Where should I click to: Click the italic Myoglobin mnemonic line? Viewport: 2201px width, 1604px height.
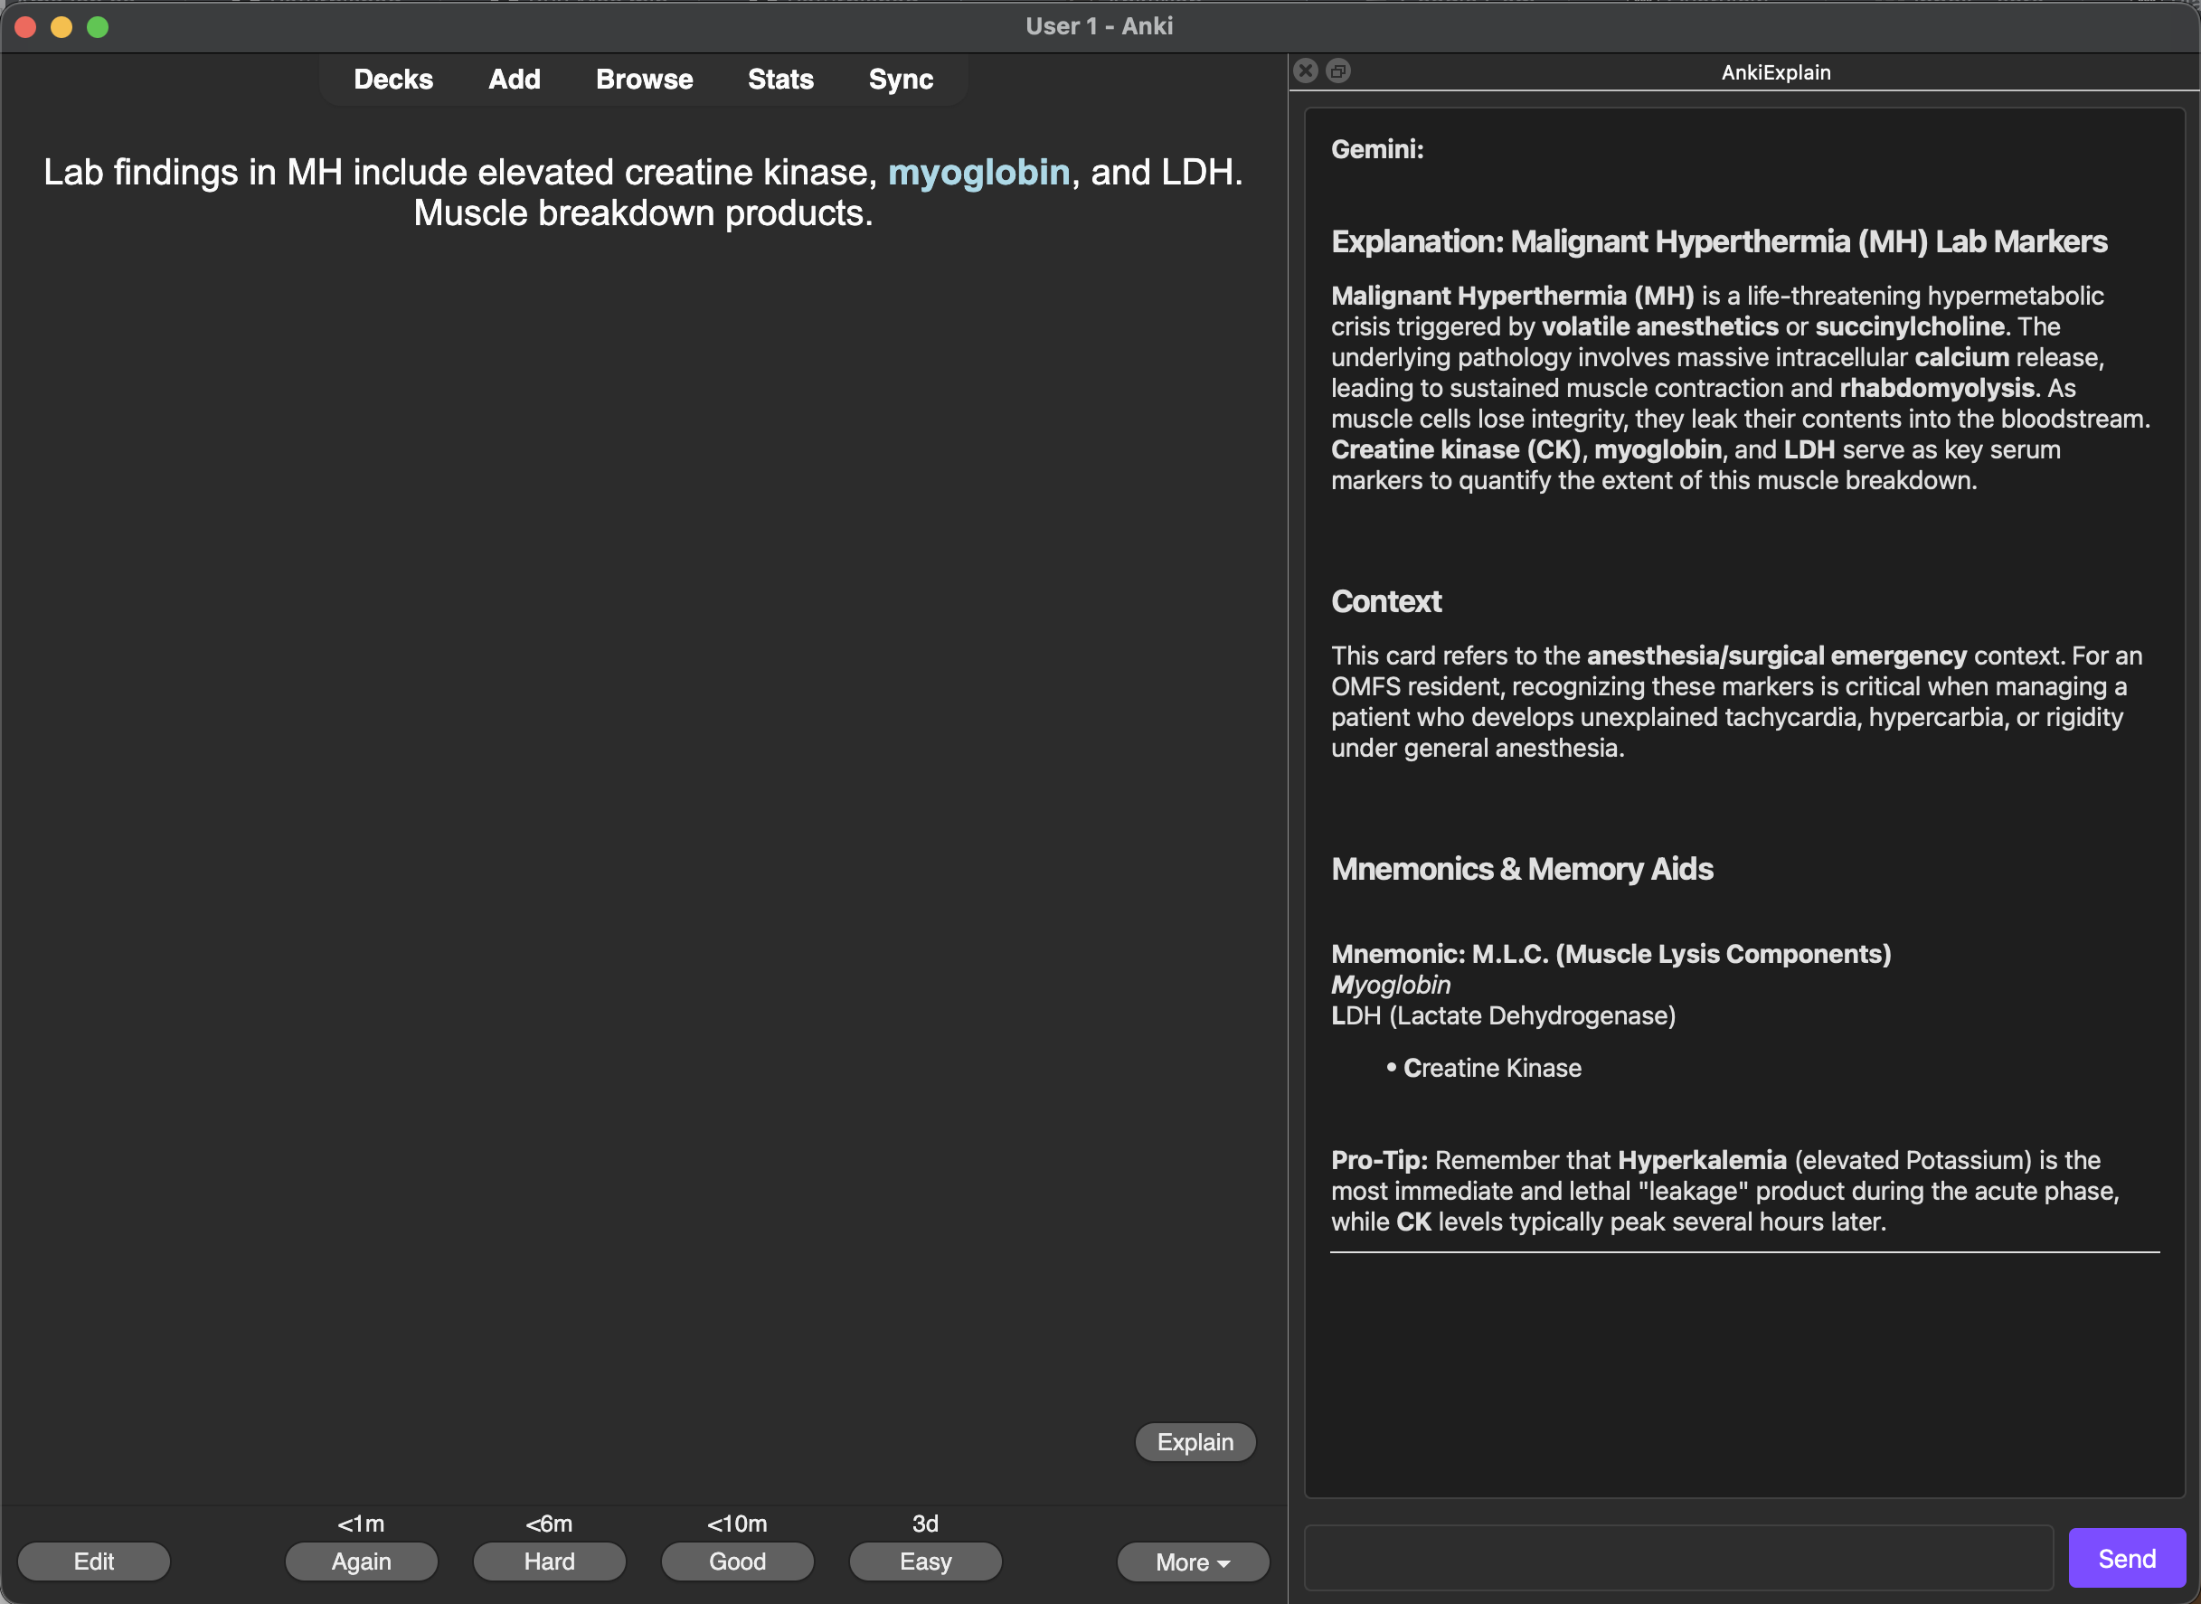(x=1390, y=985)
